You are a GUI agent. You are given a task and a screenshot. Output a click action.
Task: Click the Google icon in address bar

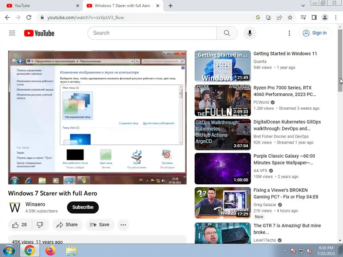(x=258, y=17)
